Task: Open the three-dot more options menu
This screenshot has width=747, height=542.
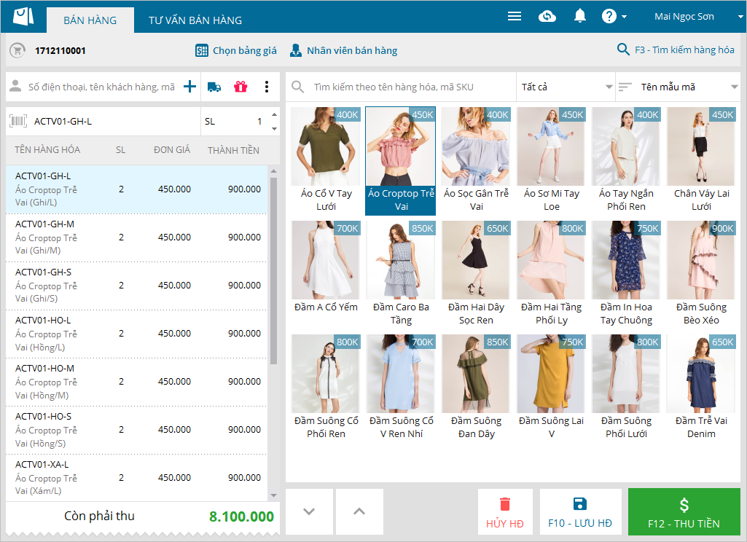Action: click(x=267, y=87)
